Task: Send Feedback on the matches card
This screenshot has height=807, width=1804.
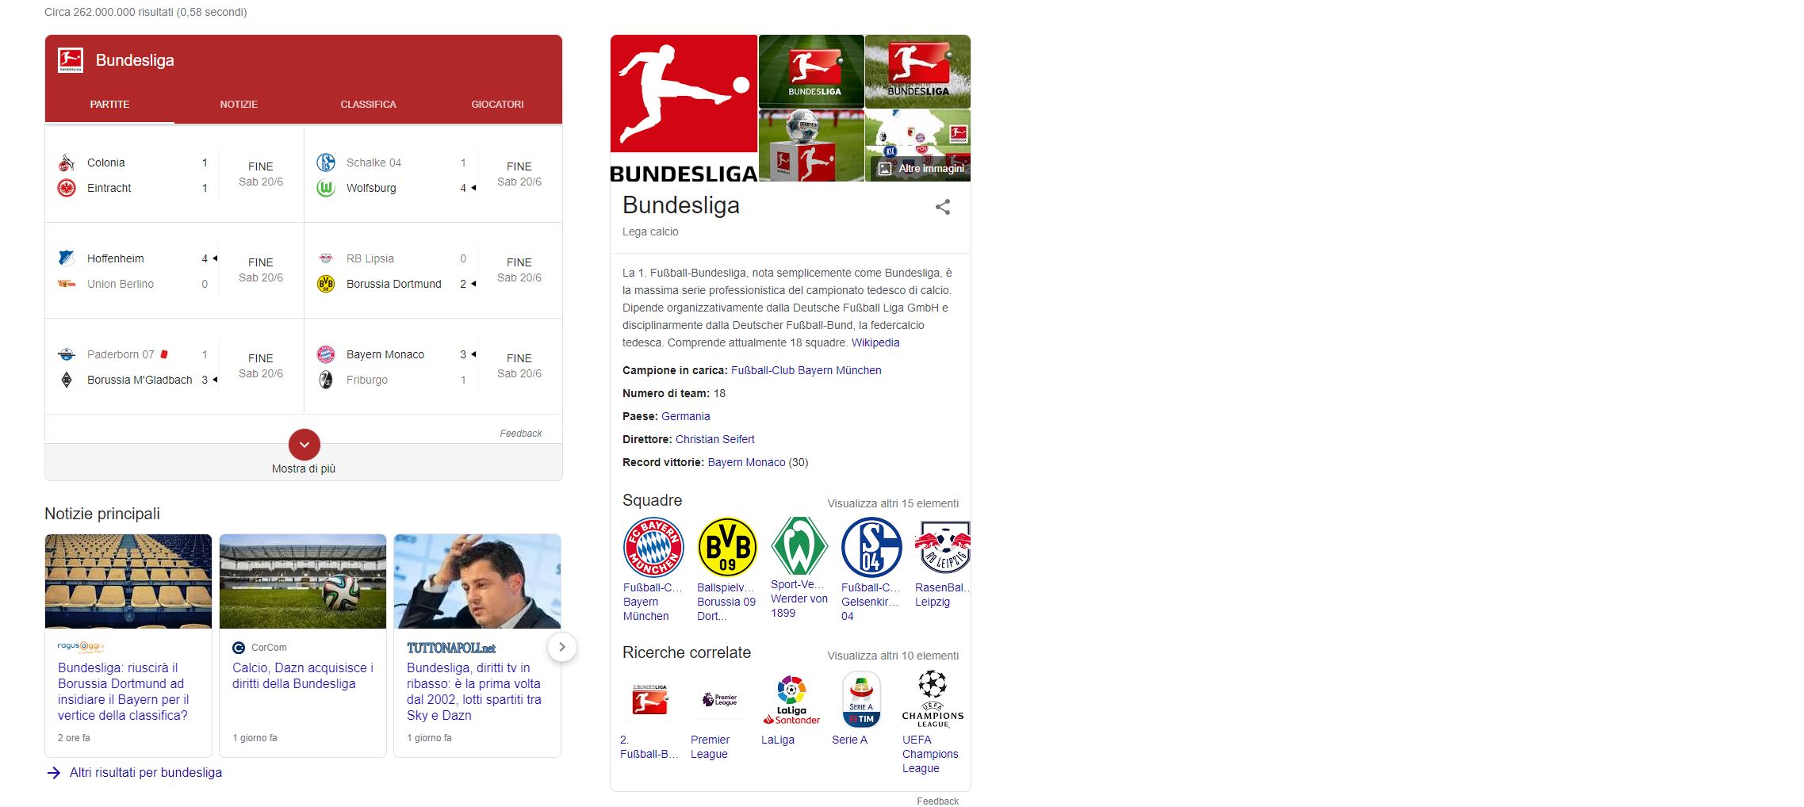Action: pyautogui.click(x=520, y=433)
